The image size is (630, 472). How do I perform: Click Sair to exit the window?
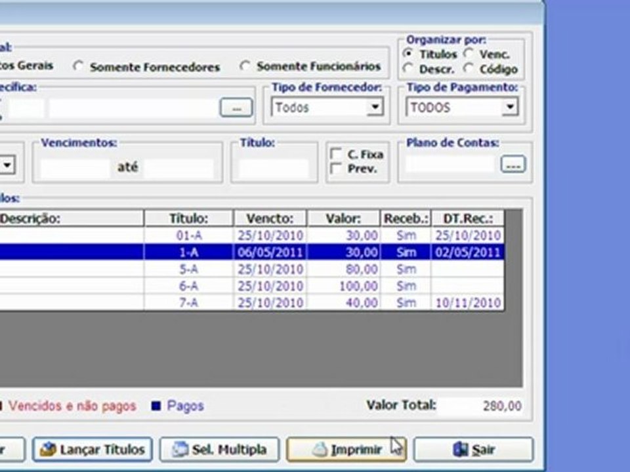click(x=473, y=449)
